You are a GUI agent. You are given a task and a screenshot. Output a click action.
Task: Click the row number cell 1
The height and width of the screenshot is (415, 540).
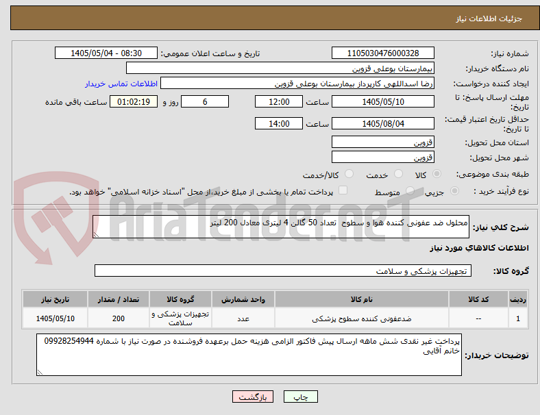(517, 318)
